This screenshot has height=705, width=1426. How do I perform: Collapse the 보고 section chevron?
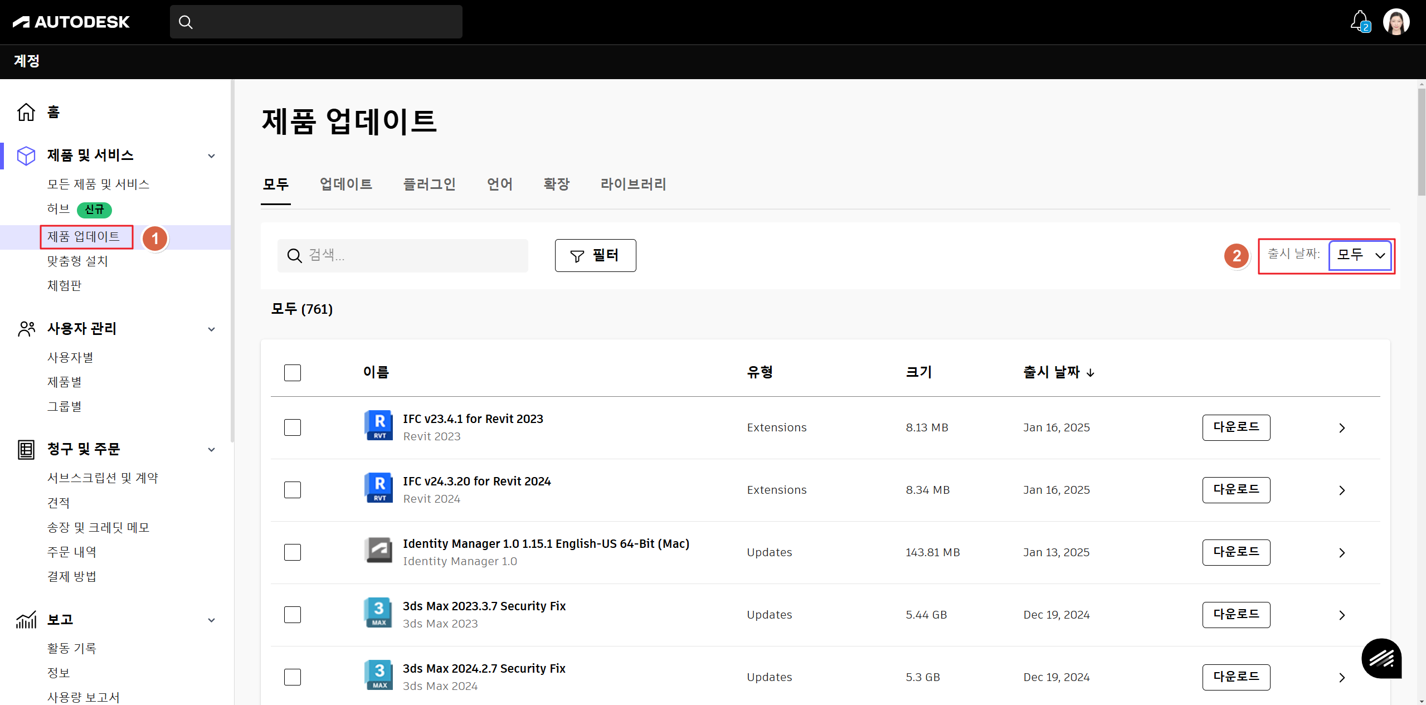click(212, 620)
